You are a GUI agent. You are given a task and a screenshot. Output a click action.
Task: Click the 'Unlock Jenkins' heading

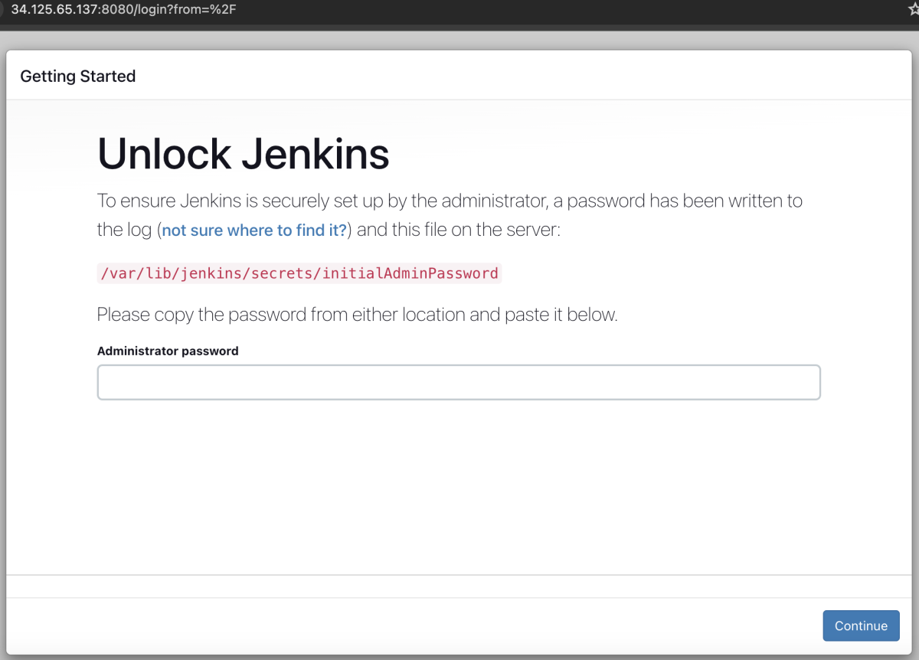tap(244, 154)
